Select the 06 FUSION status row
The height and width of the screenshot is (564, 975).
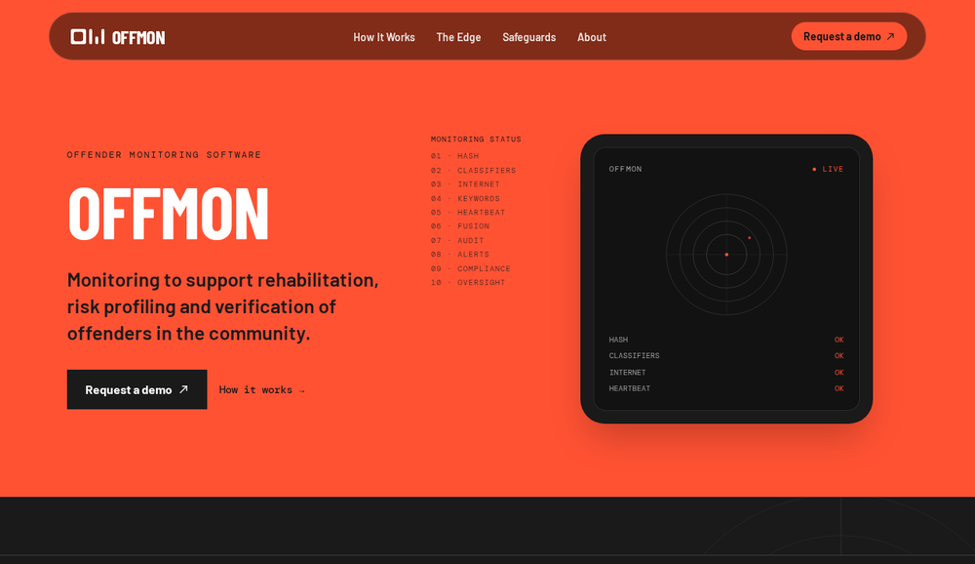(459, 226)
